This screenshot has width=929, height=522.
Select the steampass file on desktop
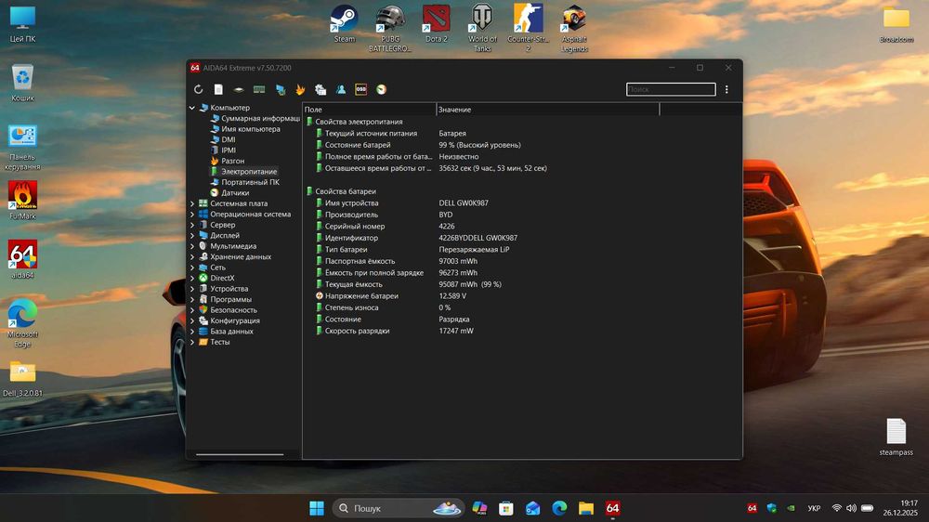coord(896,437)
